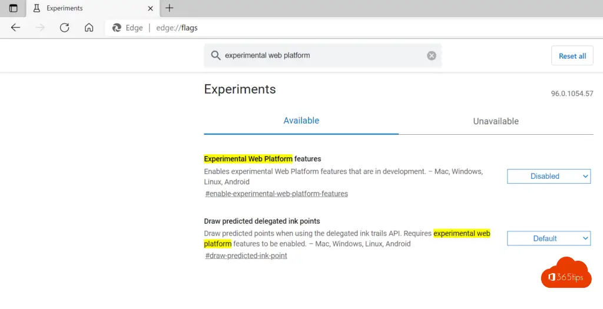Close the Experiments tab
603x309 pixels.
pyautogui.click(x=150, y=8)
